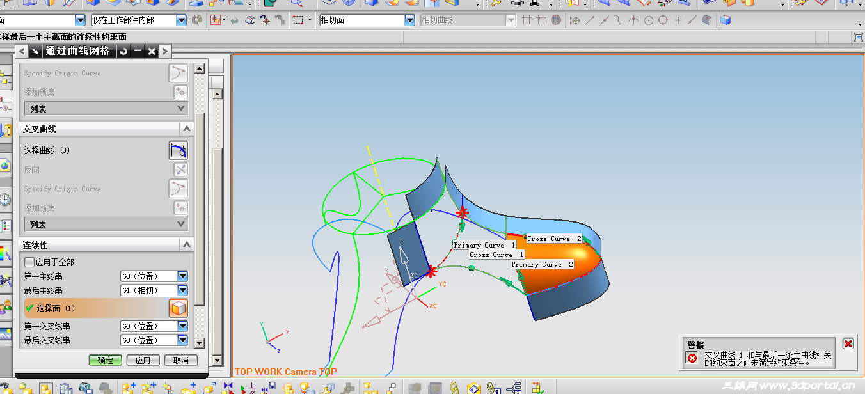Screen dimensions: 865x394
Task: Go to previous dialog step arrow
Action: click(22, 51)
